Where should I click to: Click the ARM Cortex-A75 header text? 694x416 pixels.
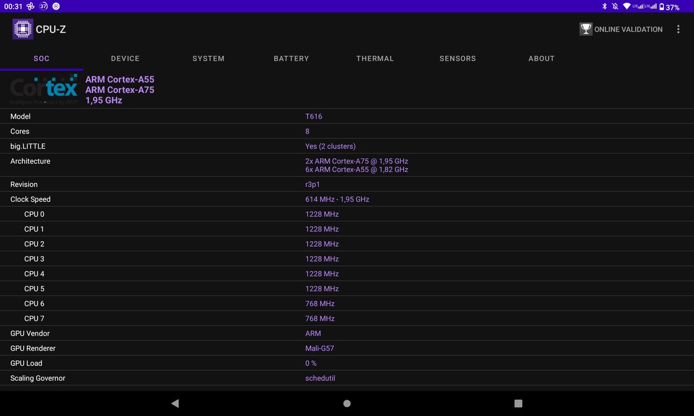(120, 90)
